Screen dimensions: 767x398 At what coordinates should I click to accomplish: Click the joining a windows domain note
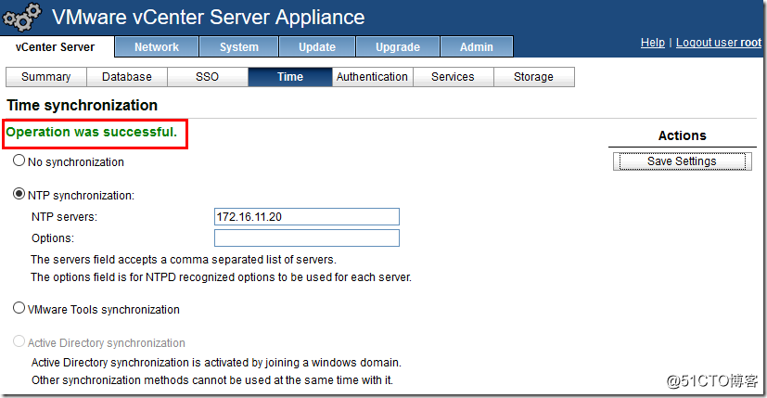click(216, 363)
